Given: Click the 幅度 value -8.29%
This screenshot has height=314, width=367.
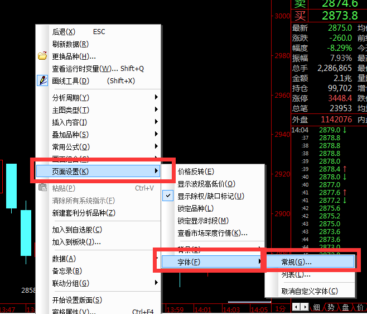Looking at the screenshot, I should 339,48.
